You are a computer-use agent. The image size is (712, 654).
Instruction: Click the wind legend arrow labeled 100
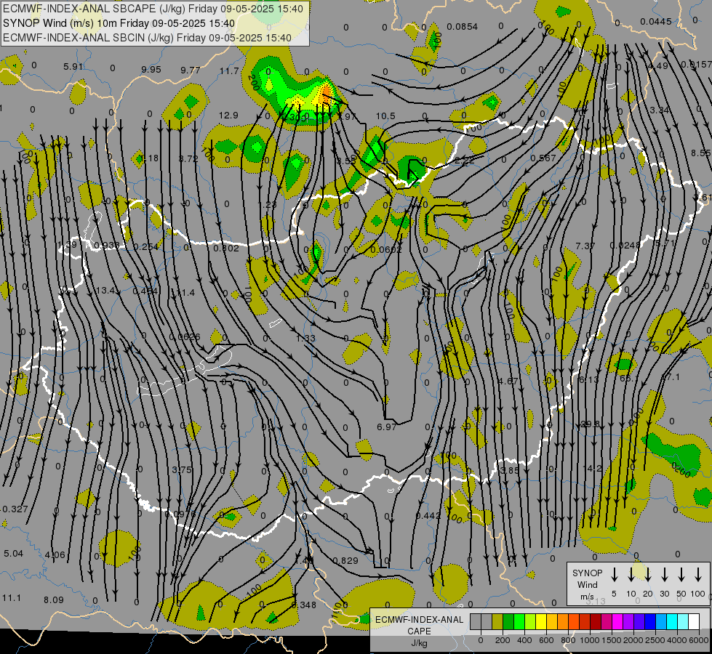coord(698,575)
